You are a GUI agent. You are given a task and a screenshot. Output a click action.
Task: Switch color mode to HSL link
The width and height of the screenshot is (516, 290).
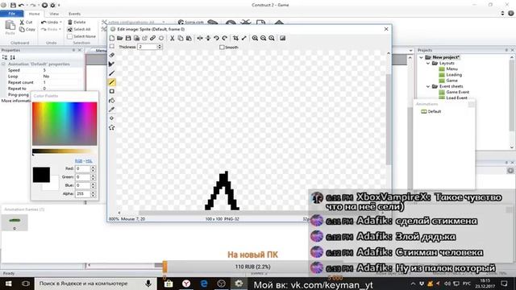point(89,161)
